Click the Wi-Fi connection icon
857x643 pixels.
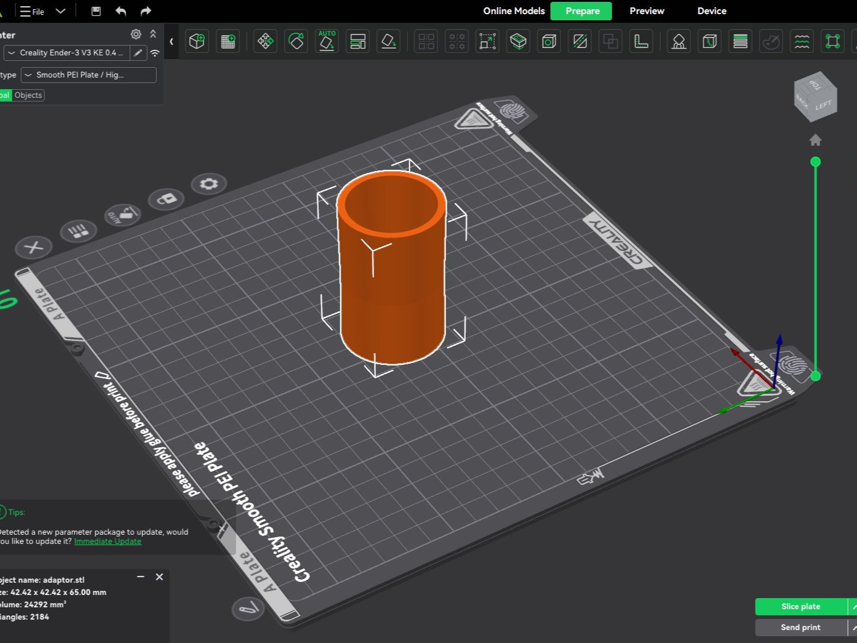coord(155,53)
